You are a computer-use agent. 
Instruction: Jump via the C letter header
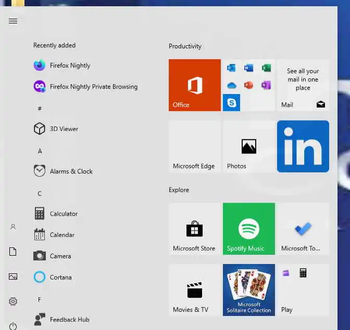click(40, 193)
